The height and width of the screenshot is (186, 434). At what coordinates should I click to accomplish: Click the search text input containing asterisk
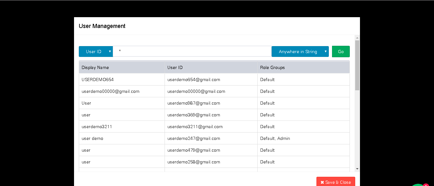pyautogui.click(x=192, y=52)
